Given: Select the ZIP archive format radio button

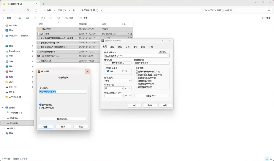Looking at the screenshot, I should point(123,71).
